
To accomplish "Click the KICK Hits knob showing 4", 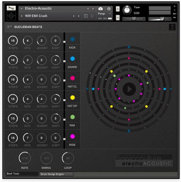I will [28, 41].
